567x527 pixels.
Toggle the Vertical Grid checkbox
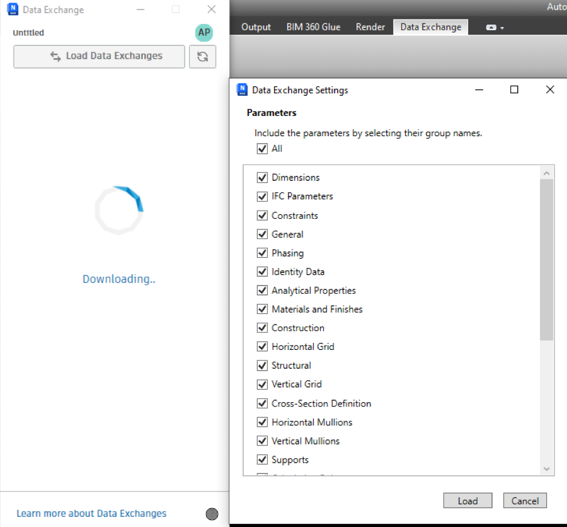pos(262,384)
